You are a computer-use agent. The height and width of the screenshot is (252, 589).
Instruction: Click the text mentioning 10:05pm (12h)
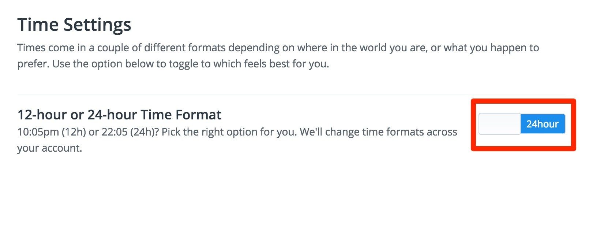51,131
